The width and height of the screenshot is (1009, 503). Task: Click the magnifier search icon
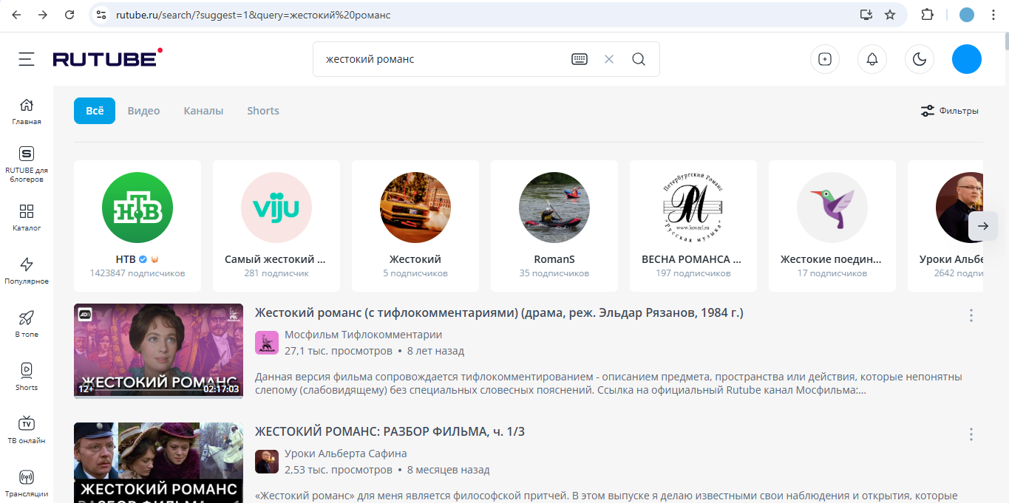(639, 59)
